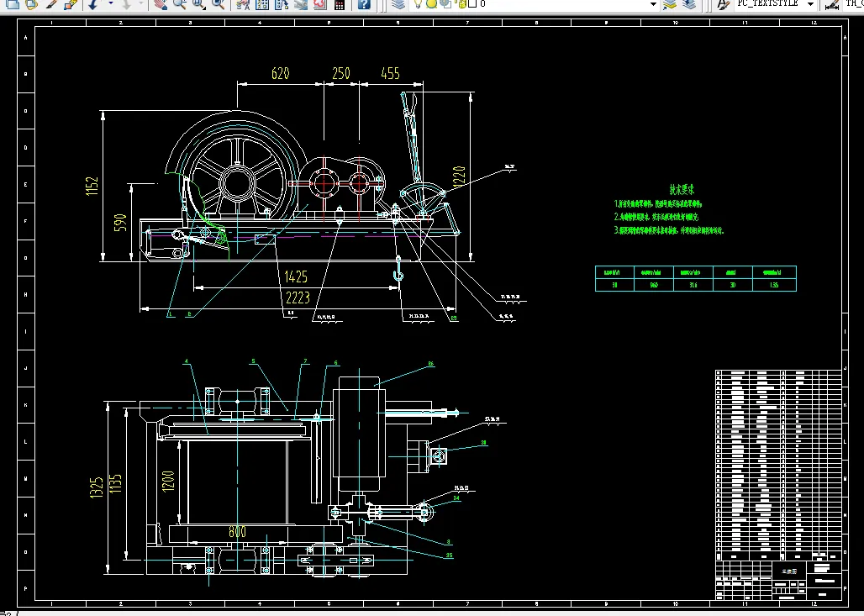Open the QuickCalc calculator icon
The image size is (864, 616).
coord(340,4)
